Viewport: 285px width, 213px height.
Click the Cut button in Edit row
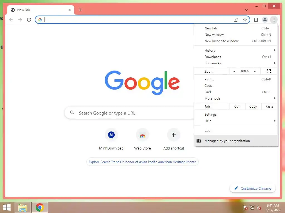(237, 106)
